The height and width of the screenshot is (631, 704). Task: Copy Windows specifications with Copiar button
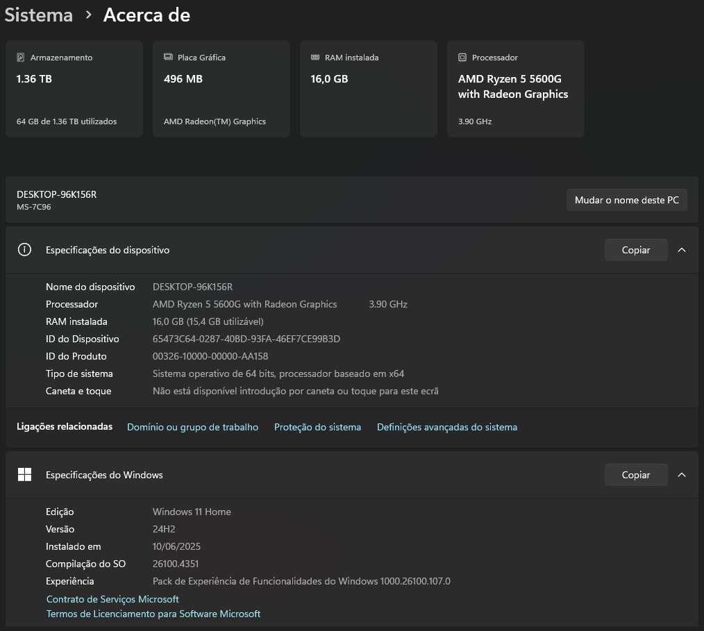[x=636, y=475]
